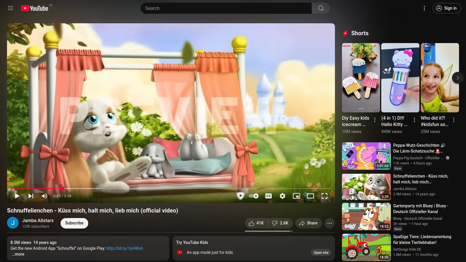Screen dimensions: 466x262
Task: Toggle the autoplay switch
Action: (254, 196)
